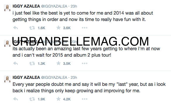Screen dimensions: 171x106
Task: Favorite the tweet with 3.6K stars
Action: (x=58, y=28)
